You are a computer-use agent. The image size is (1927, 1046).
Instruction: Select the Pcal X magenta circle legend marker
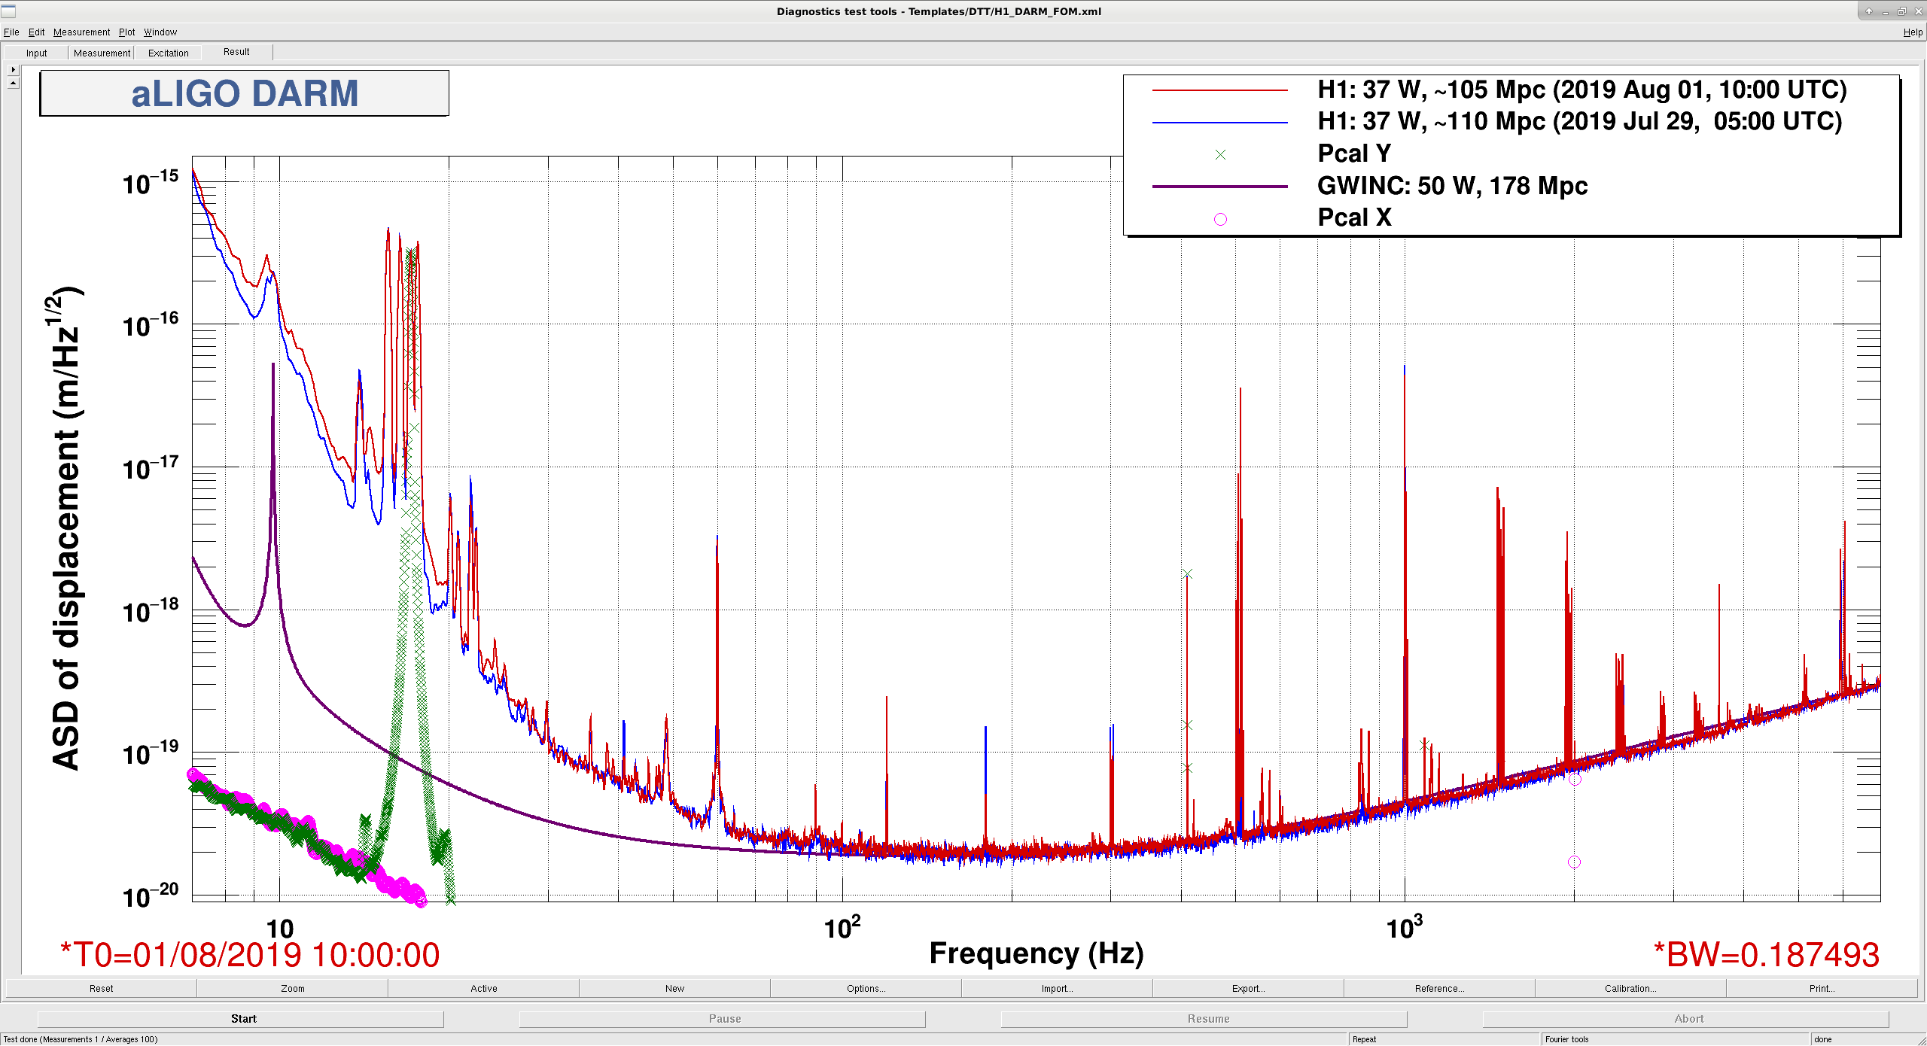click(x=1220, y=219)
